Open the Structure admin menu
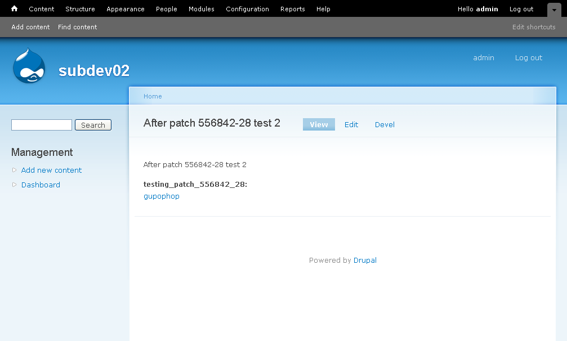This screenshot has height=341, width=567. coord(80,9)
